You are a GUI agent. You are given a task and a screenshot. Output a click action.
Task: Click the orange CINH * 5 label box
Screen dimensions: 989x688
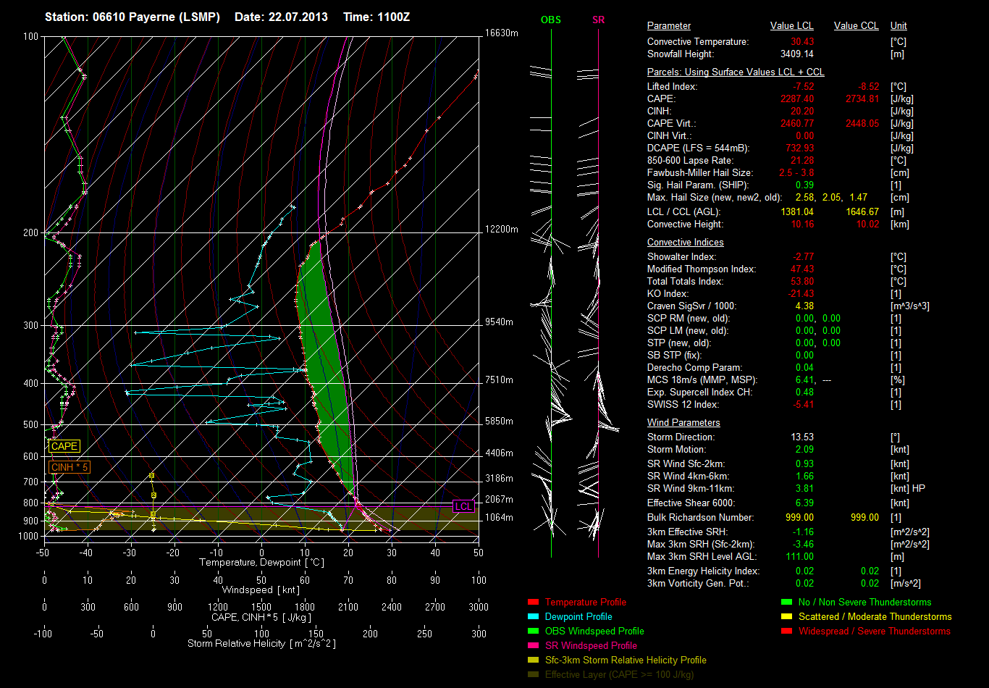[70, 467]
